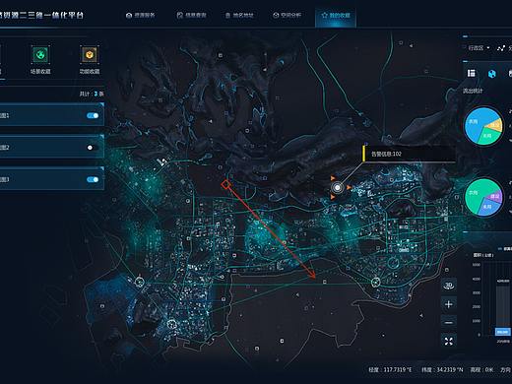Click the alert marker with orange arrows
This screenshot has width=512, height=384.
[338, 188]
